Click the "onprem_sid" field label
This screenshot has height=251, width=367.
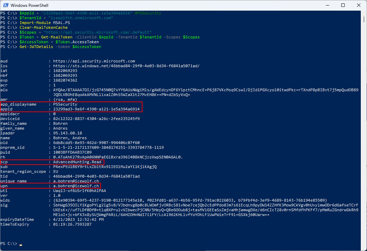12,148
